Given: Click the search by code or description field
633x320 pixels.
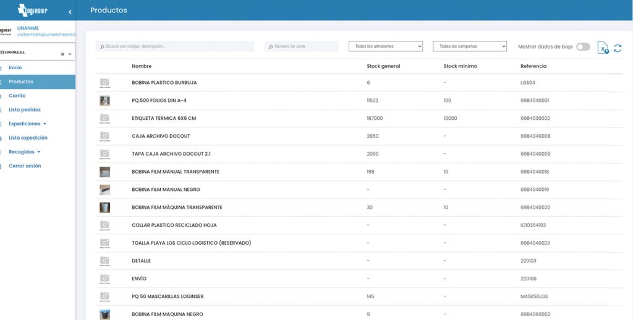Looking at the screenshot, I should 175,46.
